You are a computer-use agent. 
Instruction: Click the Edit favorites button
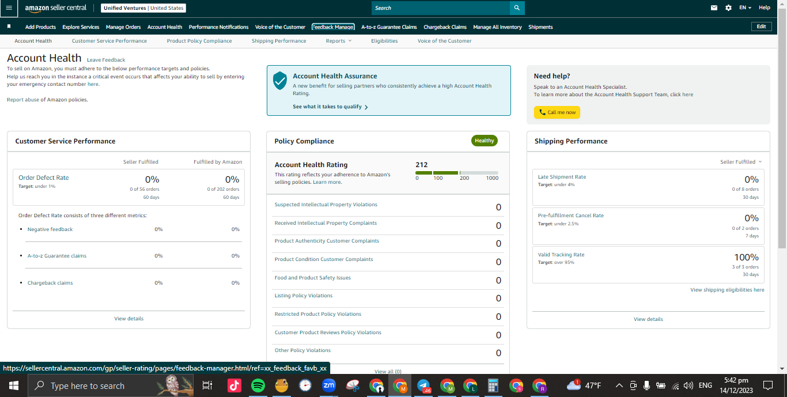(761, 27)
